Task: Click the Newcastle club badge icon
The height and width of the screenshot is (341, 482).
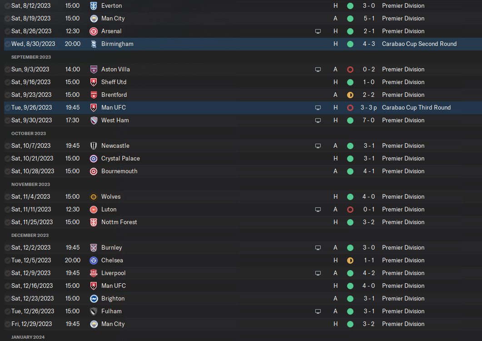Action: tap(94, 146)
